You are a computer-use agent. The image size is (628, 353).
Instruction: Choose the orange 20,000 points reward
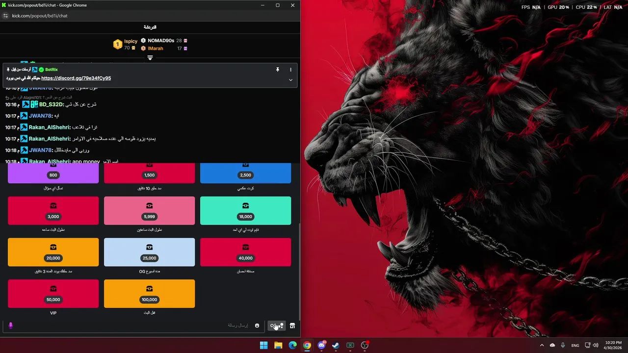pyautogui.click(x=53, y=252)
